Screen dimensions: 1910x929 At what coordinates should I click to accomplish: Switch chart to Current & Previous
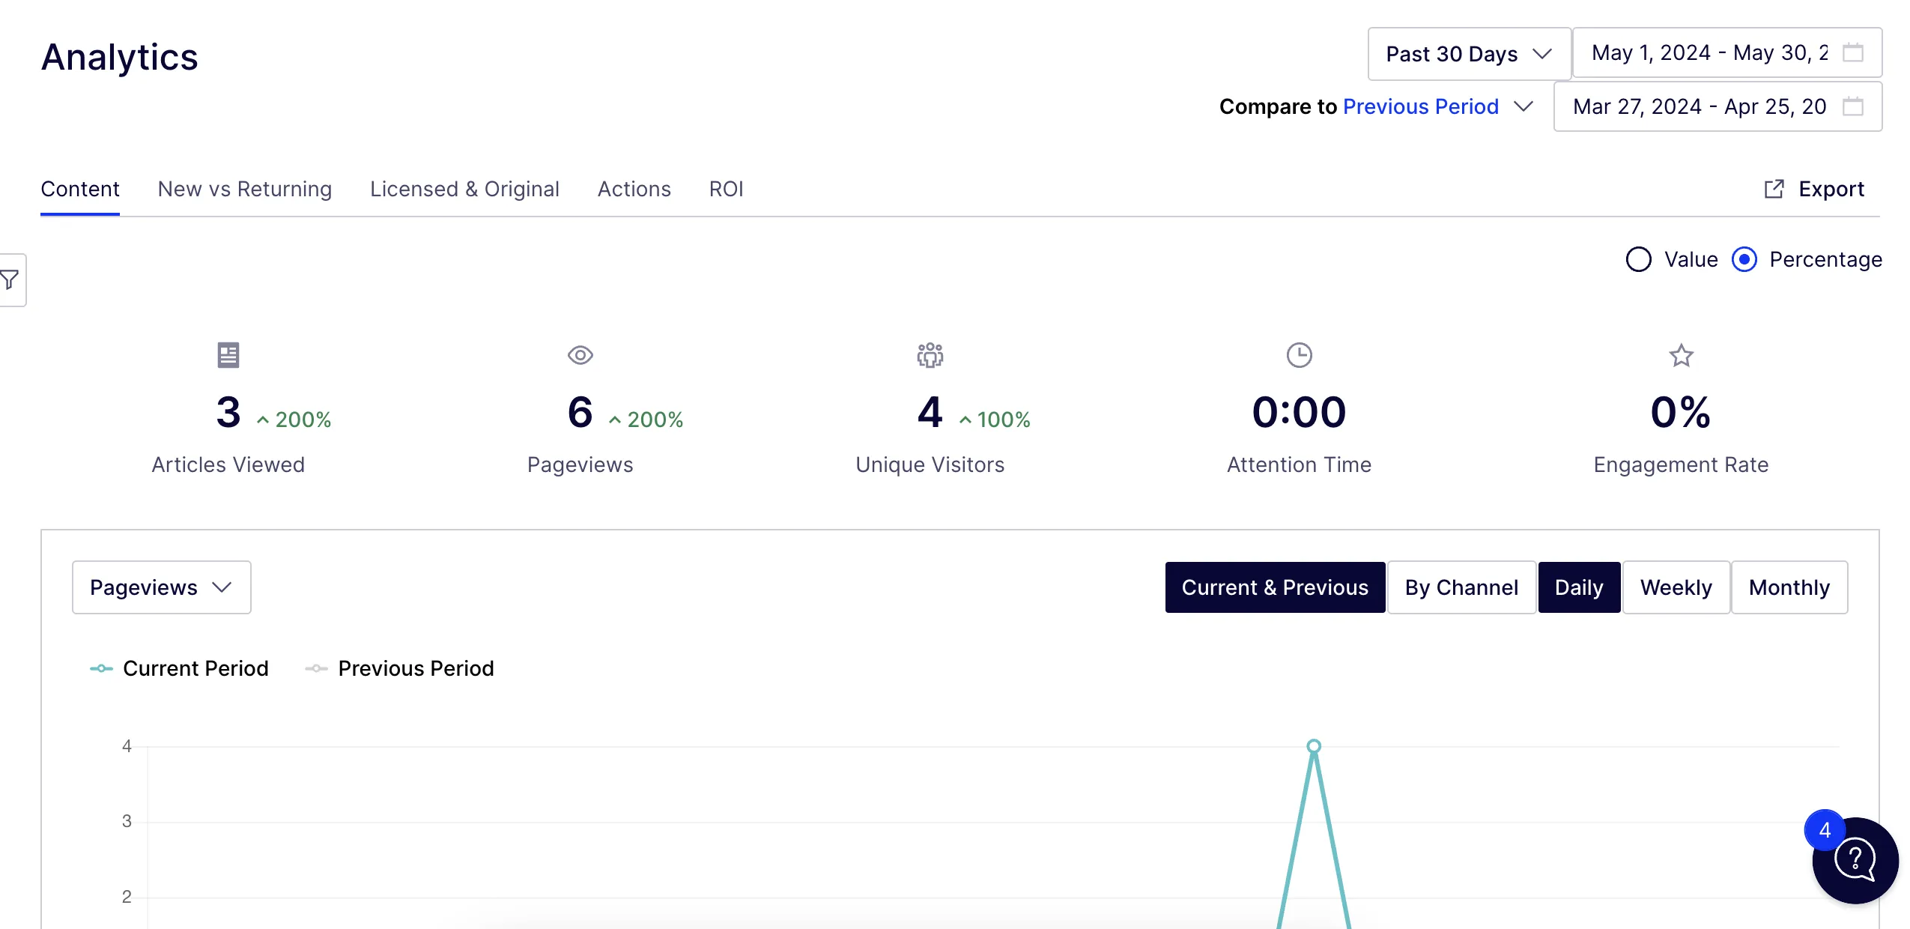pyautogui.click(x=1275, y=587)
